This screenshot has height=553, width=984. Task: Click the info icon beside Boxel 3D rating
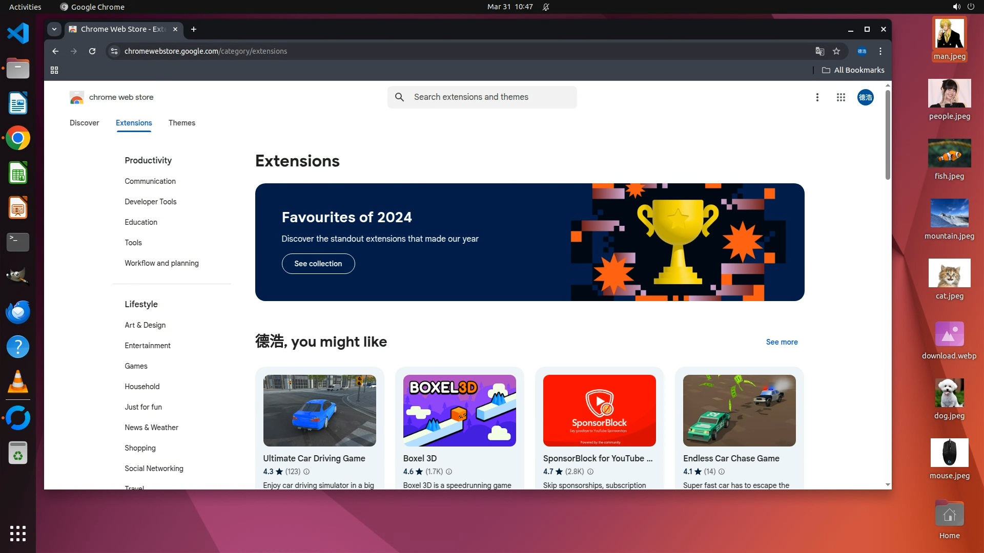click(449, 472)
